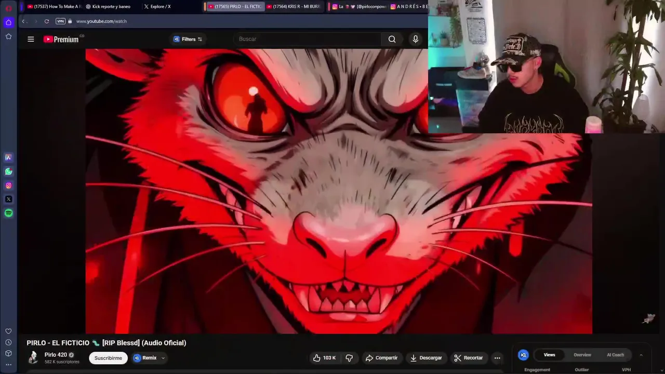The width and height of the screenshot is (665, 374).
Task: Open the YouTube hamburger guide menu
Action: click(31, 39)
